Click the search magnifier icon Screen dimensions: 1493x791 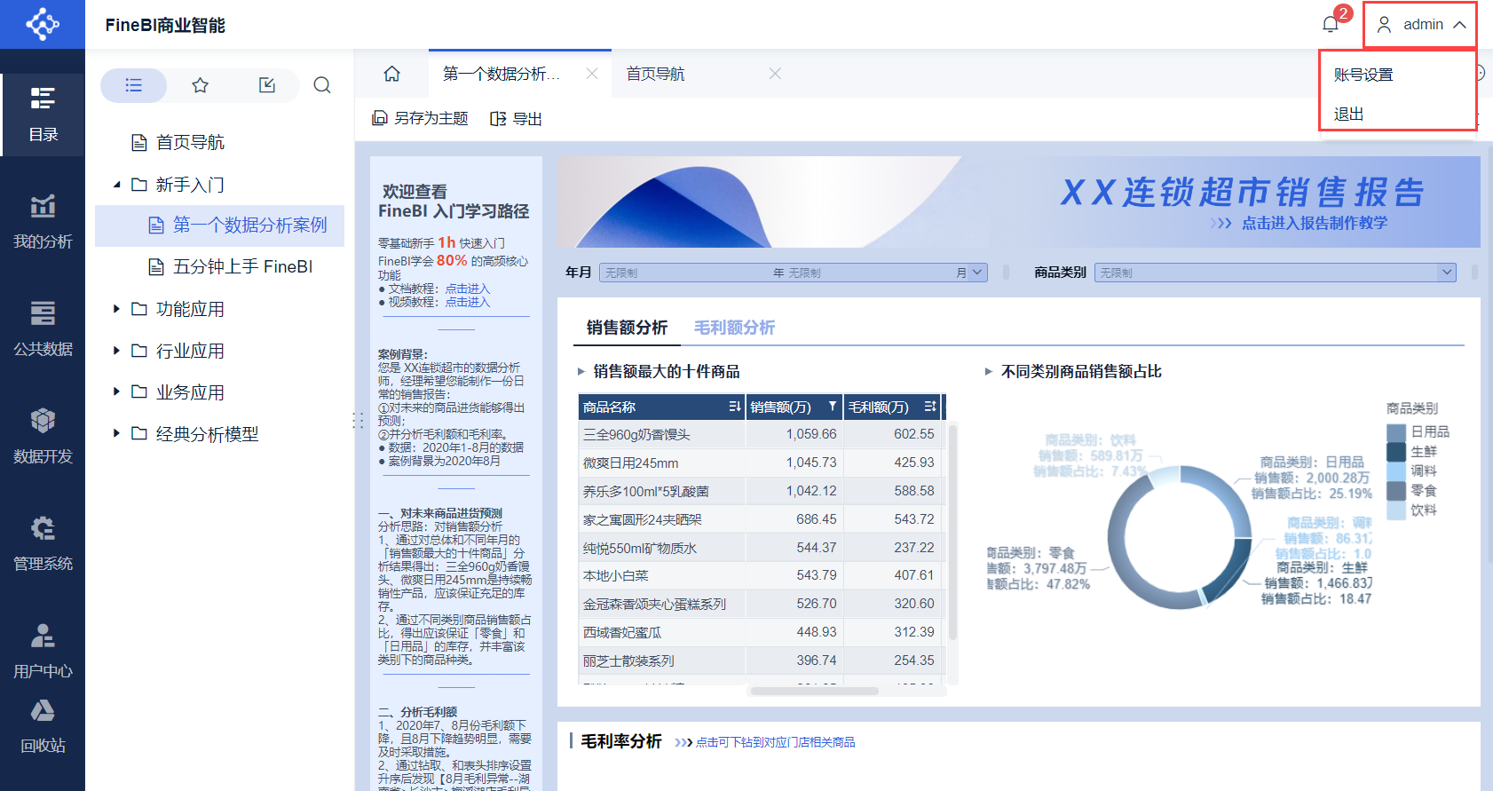pos(322,85)
